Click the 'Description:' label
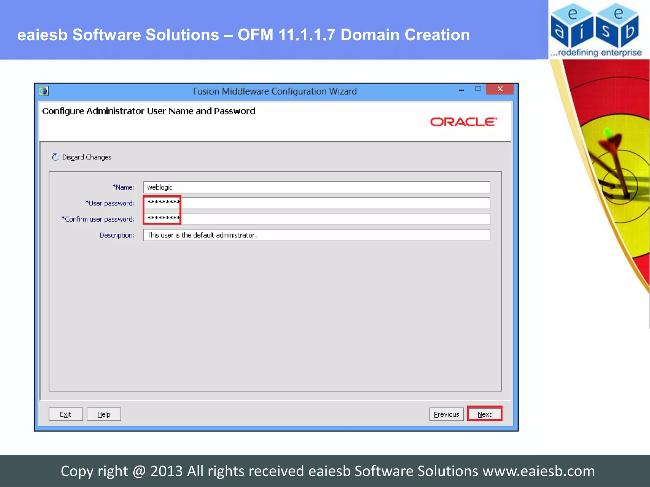Screen dimensions: 650x487 coord(117,235)
